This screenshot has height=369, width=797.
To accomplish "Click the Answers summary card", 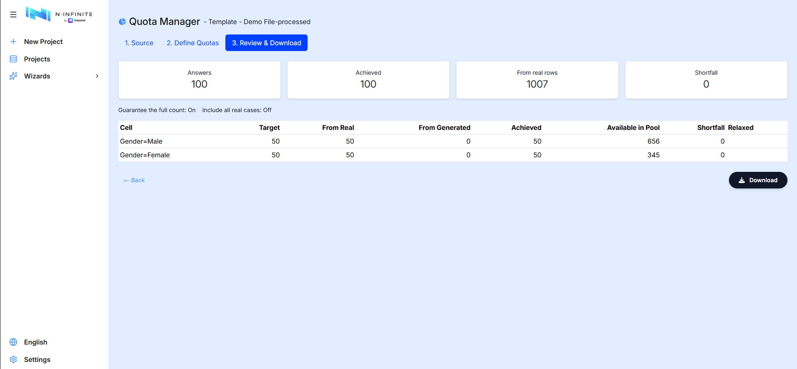I will tap(199, 80).
